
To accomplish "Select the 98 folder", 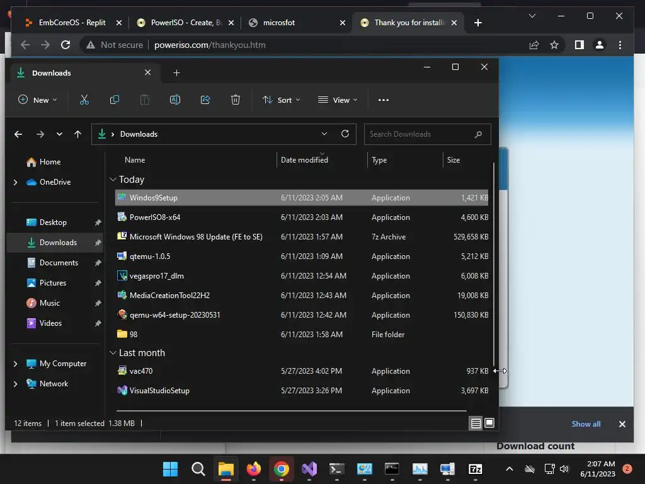I will (302, 335).
